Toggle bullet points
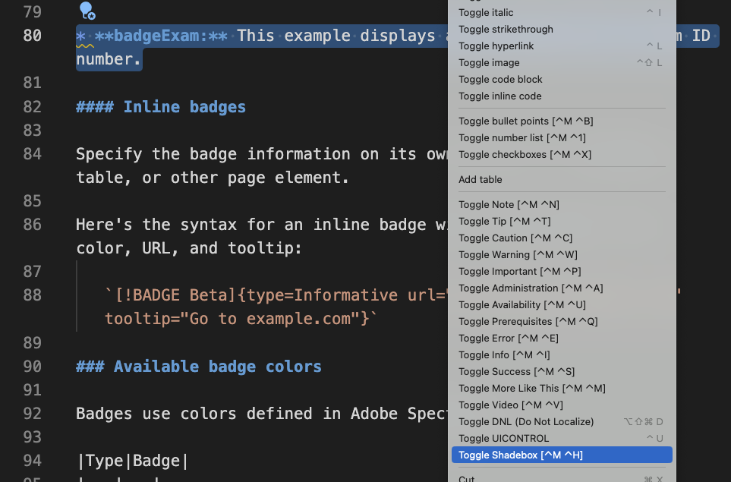This screenshot has width=731, height=482. tap(526, 121)
